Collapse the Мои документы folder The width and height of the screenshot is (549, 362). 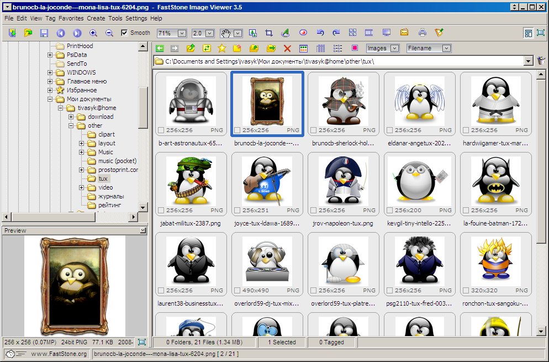tap(50, 99)
